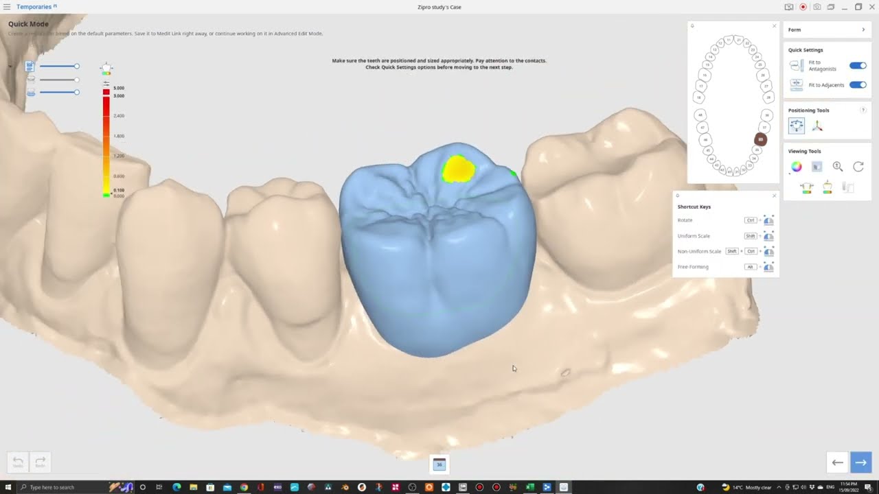Image resolution: width=879 pixels, height=494 pixels.
Task: Adjust the upper jaw transparency slider
Action: 58,80
